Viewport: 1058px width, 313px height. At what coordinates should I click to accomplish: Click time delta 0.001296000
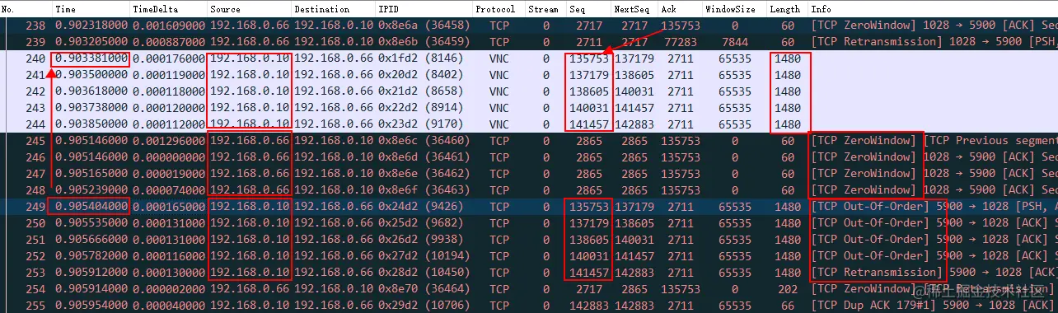click(169, 141)
